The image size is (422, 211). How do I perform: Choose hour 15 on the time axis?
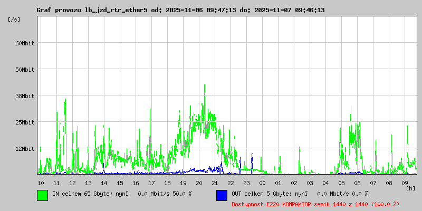click(120, 183)
